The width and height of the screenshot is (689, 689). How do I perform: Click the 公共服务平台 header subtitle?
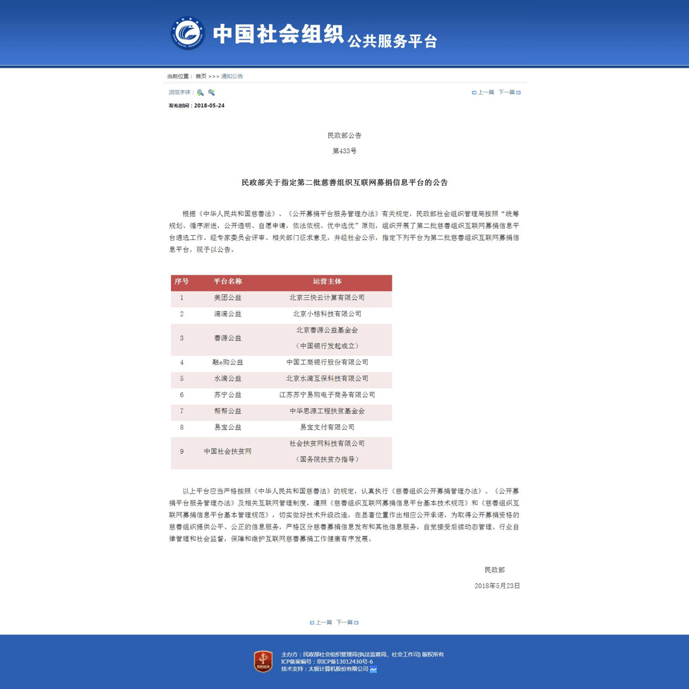(393, 41)
